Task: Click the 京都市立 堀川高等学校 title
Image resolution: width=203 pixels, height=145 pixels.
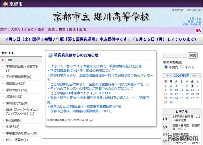Action: pos(102,17)
